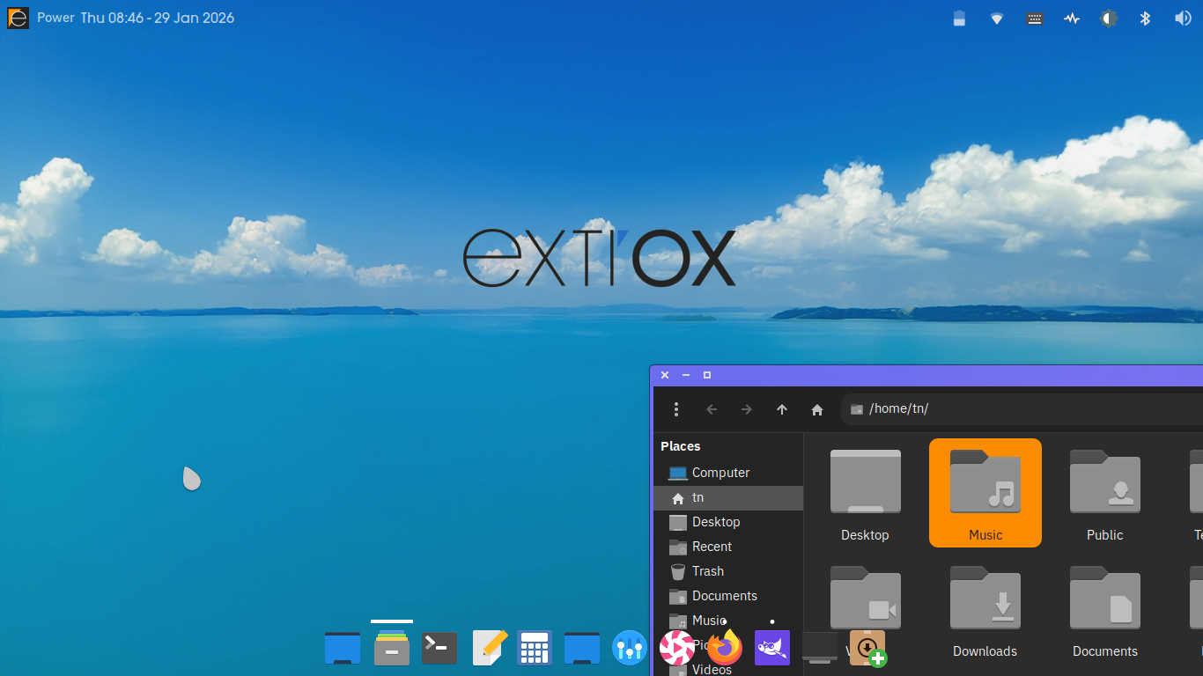
Task: Open the Bluetooth tray icon
Action: (x=1146, y=18)
